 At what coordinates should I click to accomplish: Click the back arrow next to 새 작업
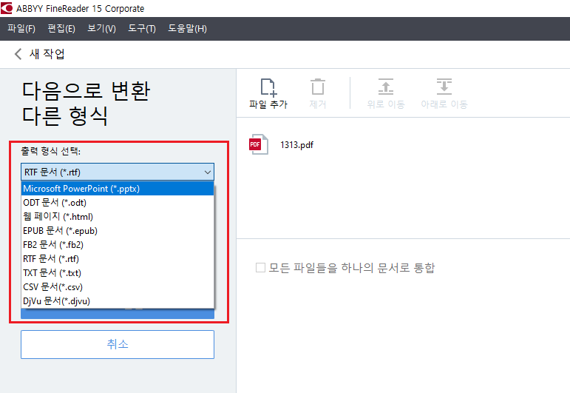tap(18, 54)
